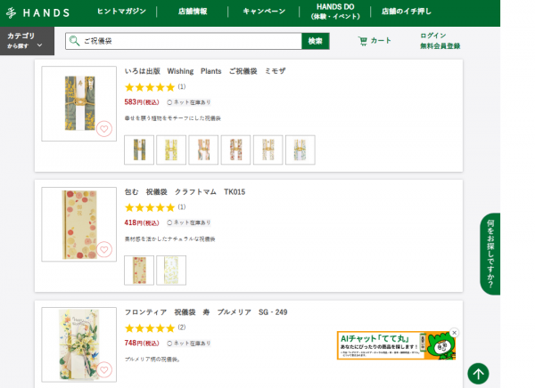Click the star rating of TK015 item
Screen dimensions: 535x388
pyautogui.click(x=150, y=207)
